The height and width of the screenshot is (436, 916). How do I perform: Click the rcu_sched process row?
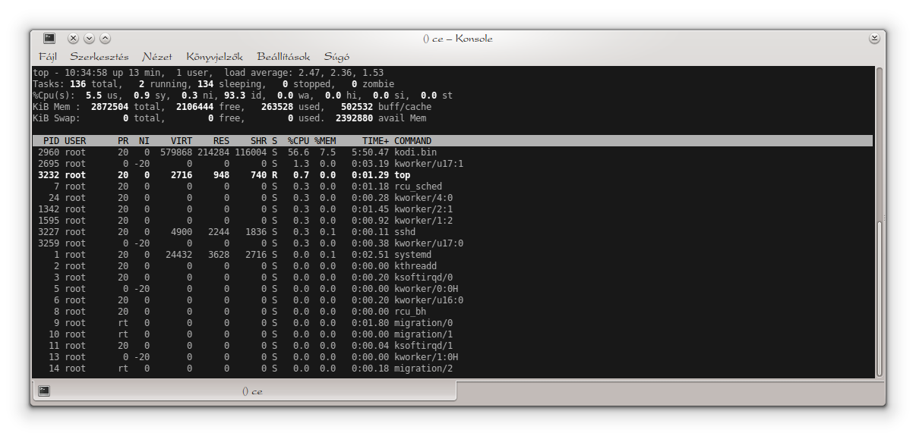(452, 187)
